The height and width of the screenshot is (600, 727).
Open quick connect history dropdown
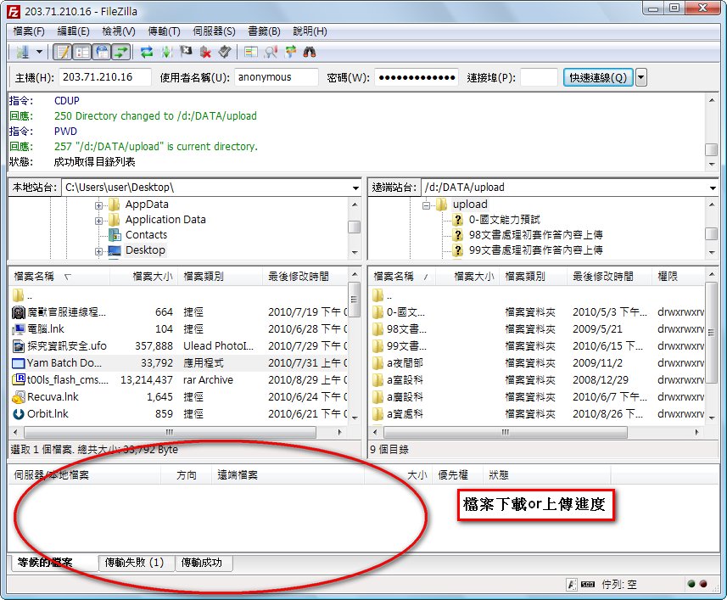click(640, 77)
